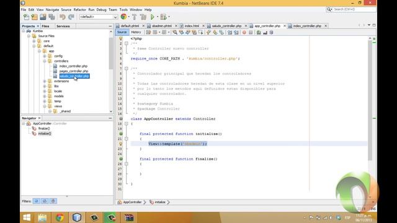Close the default.phtml editor tab
Viewport: 397px width, 223px height.
143,26
